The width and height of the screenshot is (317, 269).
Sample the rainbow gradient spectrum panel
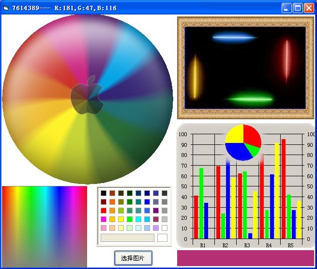point(45,227)
